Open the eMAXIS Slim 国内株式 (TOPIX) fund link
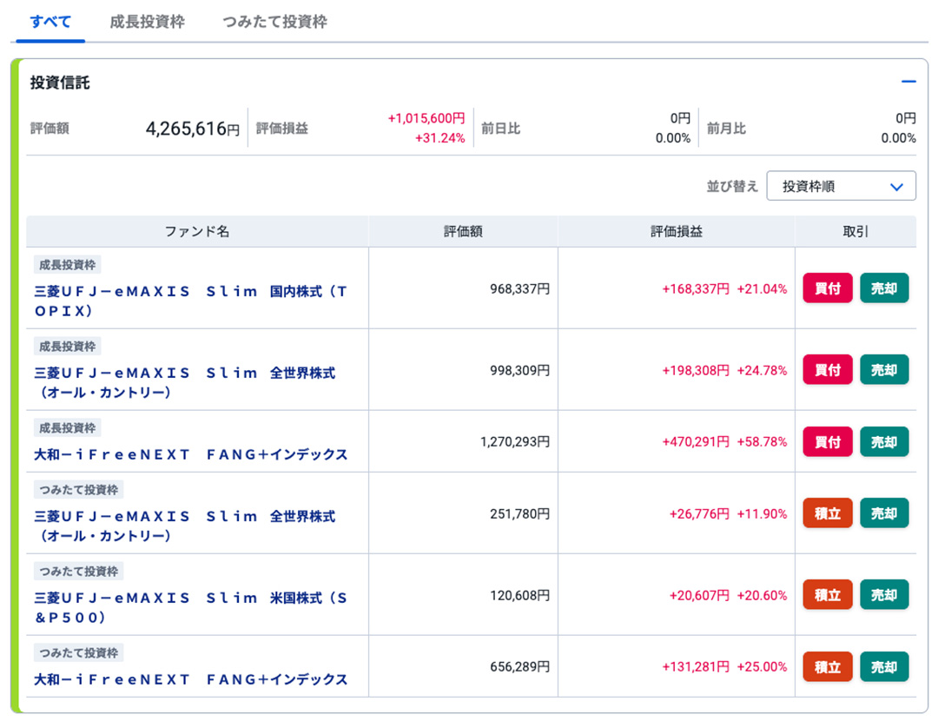938x721 pixels. (190, 301)
